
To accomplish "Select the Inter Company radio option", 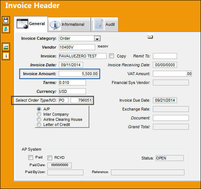I will [x=39, y=114].
